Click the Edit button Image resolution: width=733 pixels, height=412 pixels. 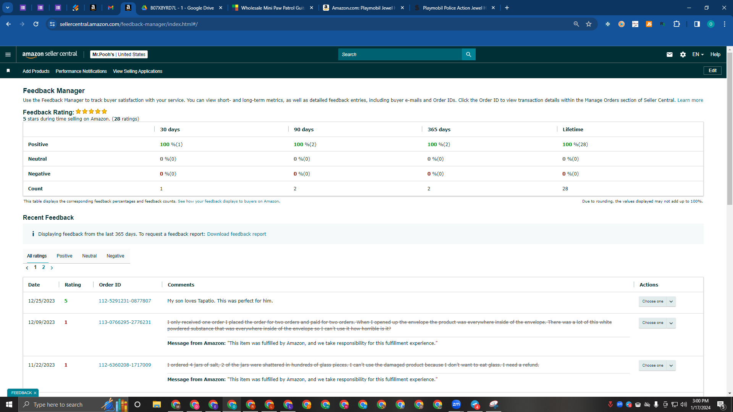point(712,71)
